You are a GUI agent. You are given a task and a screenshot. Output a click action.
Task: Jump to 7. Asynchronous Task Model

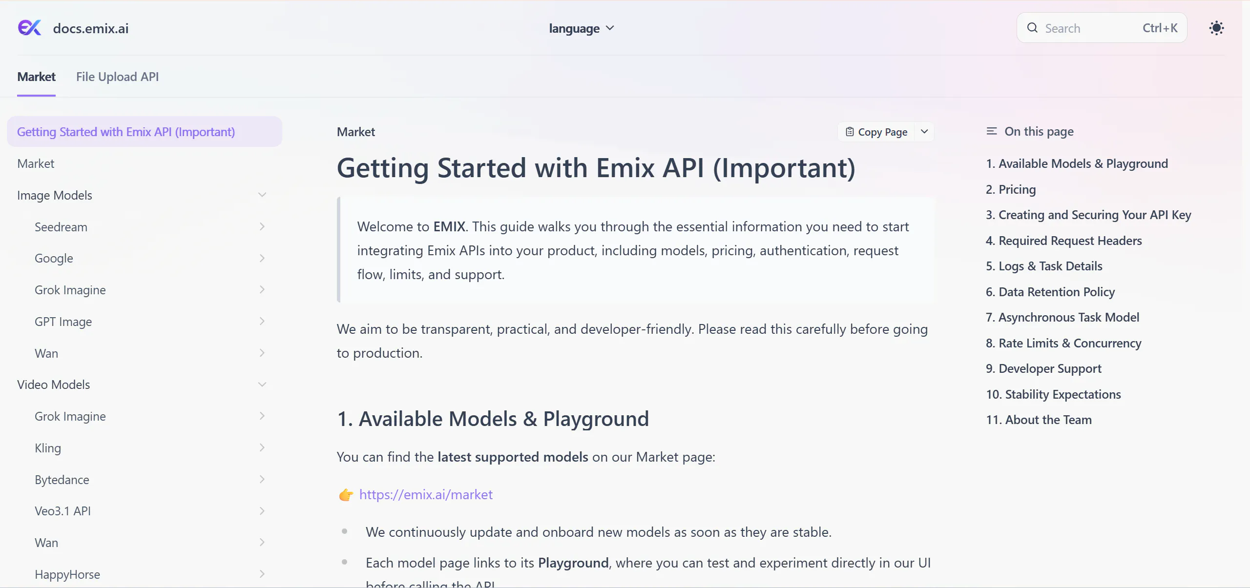coord(1062,317)
